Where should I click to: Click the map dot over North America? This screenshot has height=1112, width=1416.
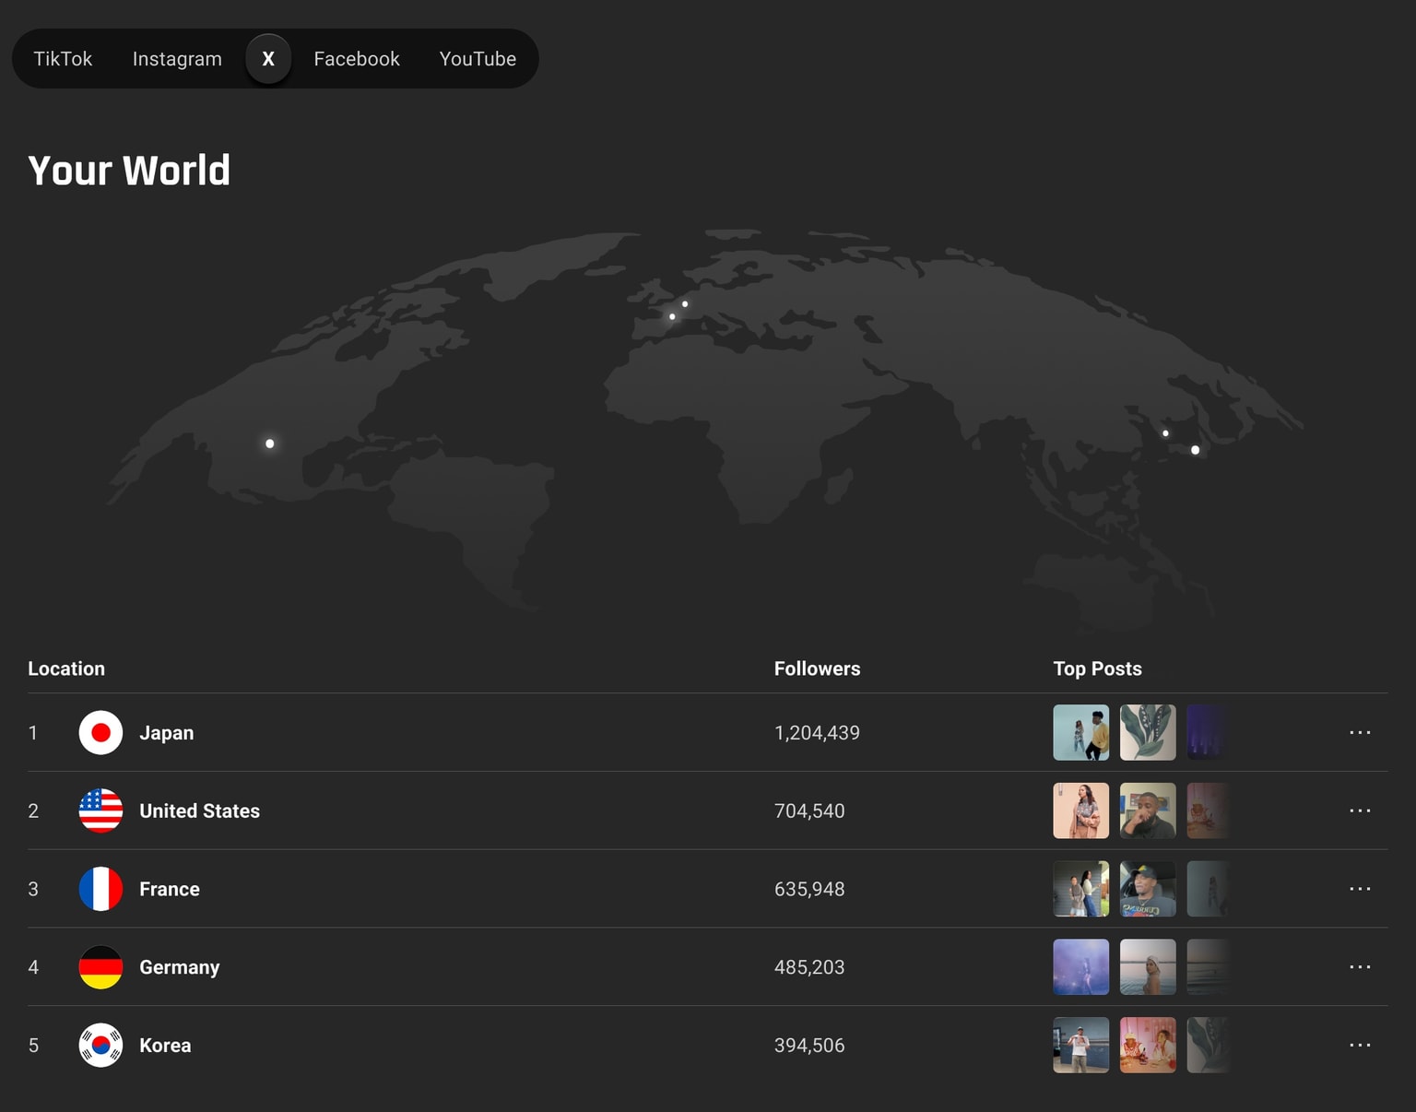click(x=269, y=444)
